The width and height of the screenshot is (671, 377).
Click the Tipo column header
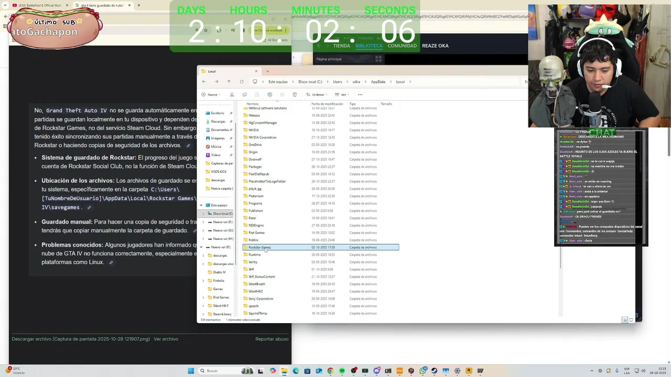coord(352,104)
